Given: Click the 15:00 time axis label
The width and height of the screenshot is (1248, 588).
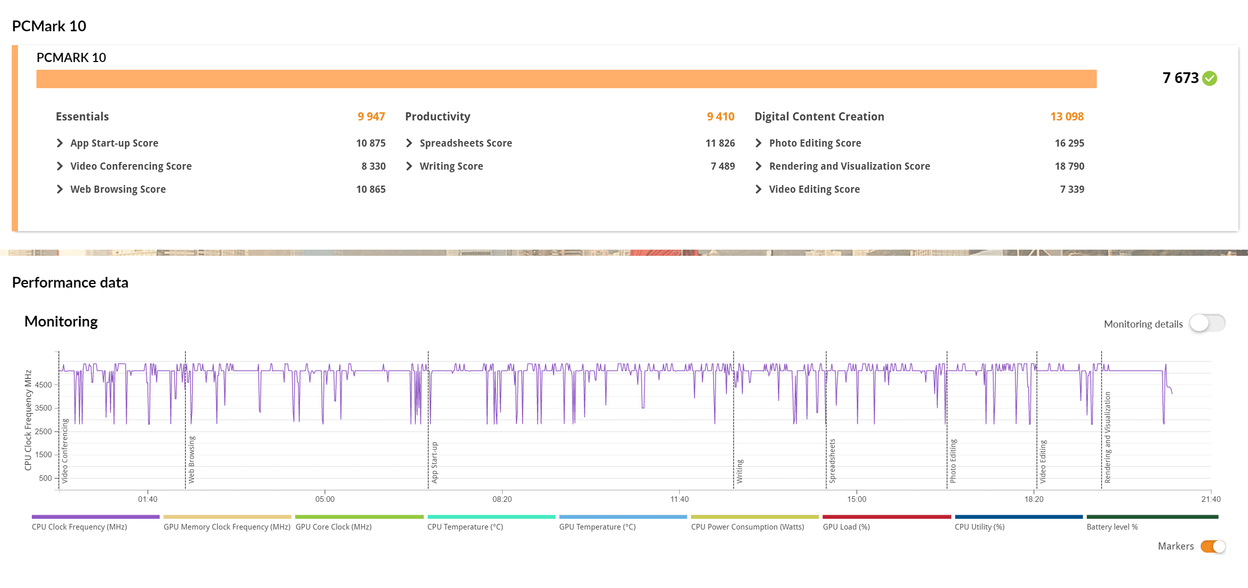Looking at the screenshot, I should (x=856, y=499).
